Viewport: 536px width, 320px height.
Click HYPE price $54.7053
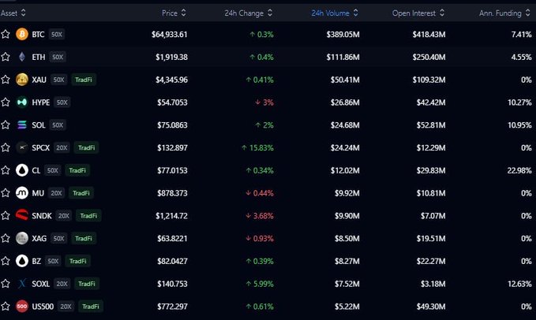[172, 102]
